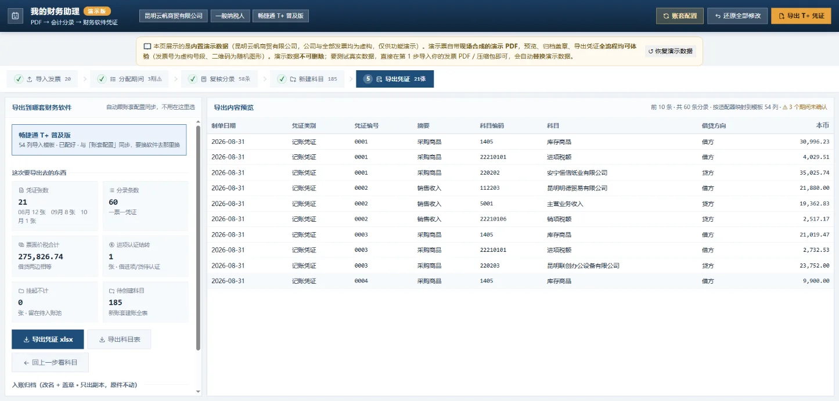
Task: Click the 凭证类别 column header
Action: (x=304, y=125)
